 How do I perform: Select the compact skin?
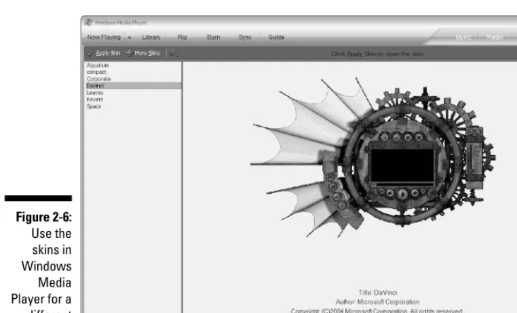click(x=96, y=72)
